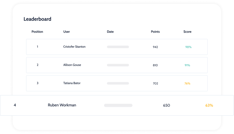Click date placeholder bar in Ruben Workman's row
234x134 pixels.
(x=118, y=106)
